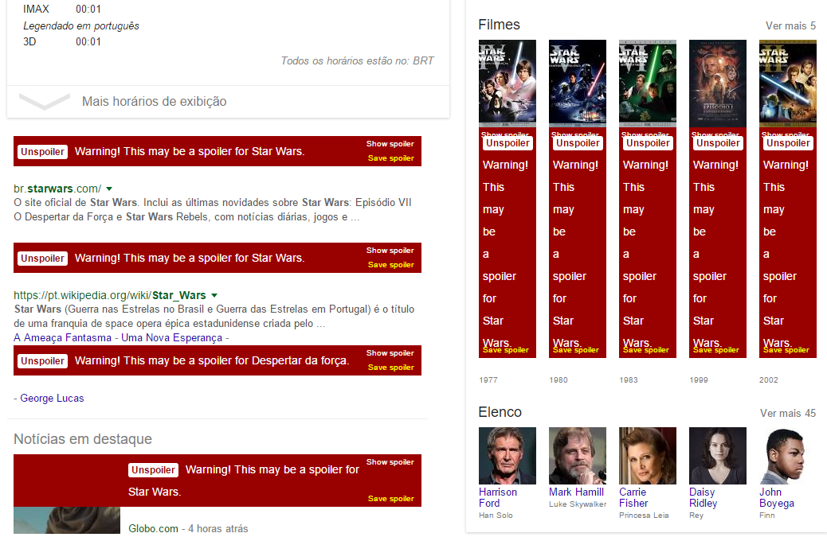The image size is (827, 537).
Task: Click Show spoiler on 'Despertar da força' warning
Action: point(390,353)
